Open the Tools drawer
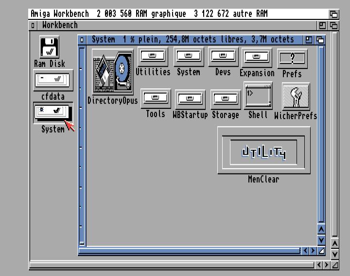Screen dimensions: 350x276 [156, 98]
